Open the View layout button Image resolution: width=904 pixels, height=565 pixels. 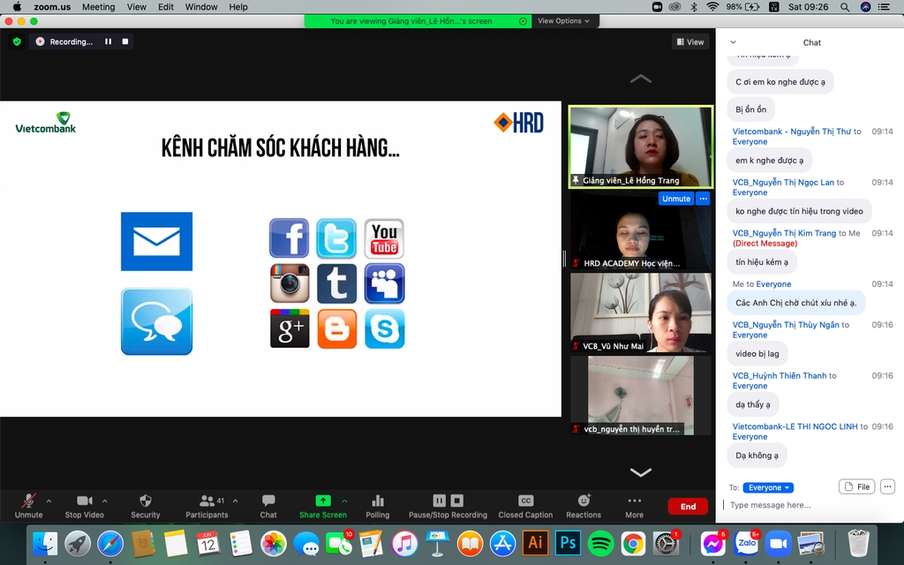[690, 41]
